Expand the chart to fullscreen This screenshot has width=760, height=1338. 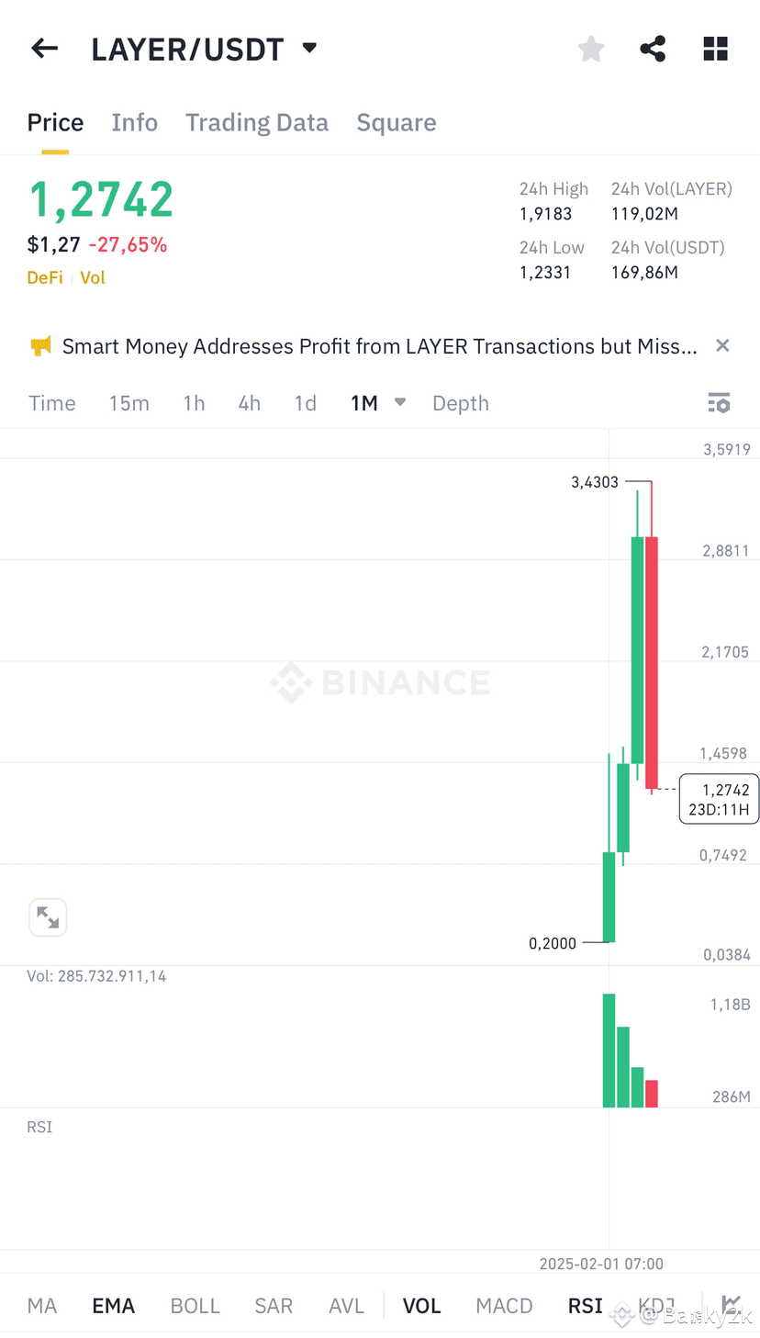tap(48, 916)
